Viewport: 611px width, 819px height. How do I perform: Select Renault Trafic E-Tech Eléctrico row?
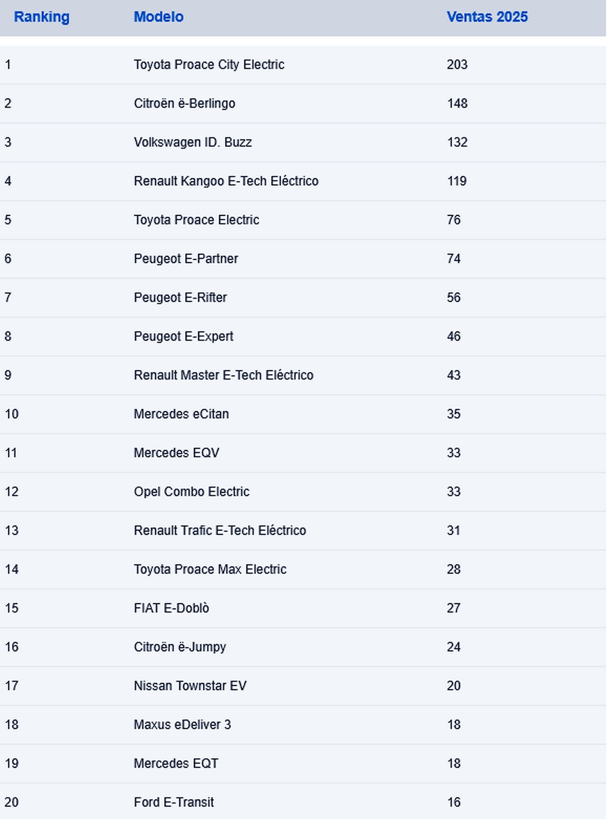(x=303, y=531)
